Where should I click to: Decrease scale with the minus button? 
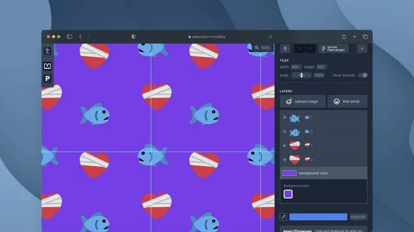click(x=295, y=76)
